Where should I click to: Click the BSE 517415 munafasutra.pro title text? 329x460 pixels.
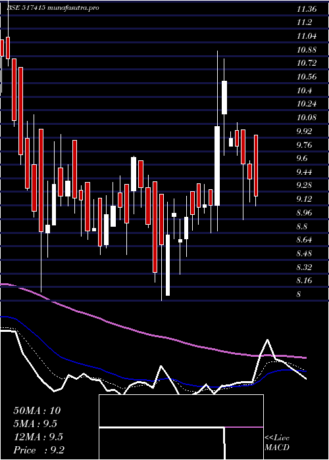click(53, 8)
